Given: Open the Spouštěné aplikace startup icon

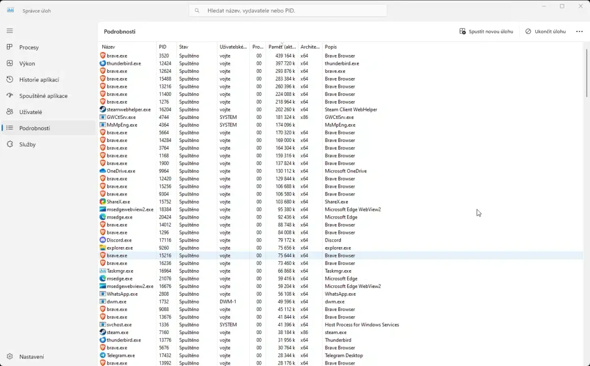Looking at the screenshot, I should (x=10, y=96).
